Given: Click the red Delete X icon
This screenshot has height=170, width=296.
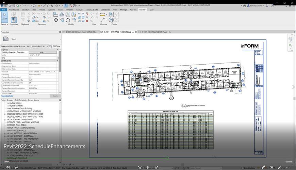Looking at the screenshot, I should click(87, 21).
